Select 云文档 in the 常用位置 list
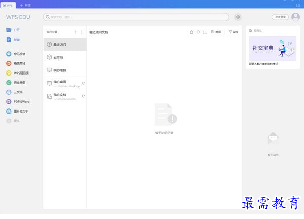Screen dimensions: 304x219 click(x=65, y=57)
